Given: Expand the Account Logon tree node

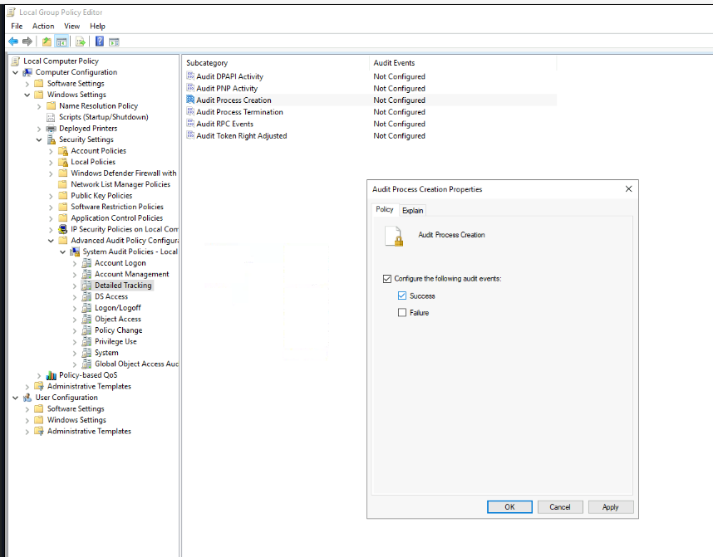Looking at the screenshot, I should click(x=75, y=263).
